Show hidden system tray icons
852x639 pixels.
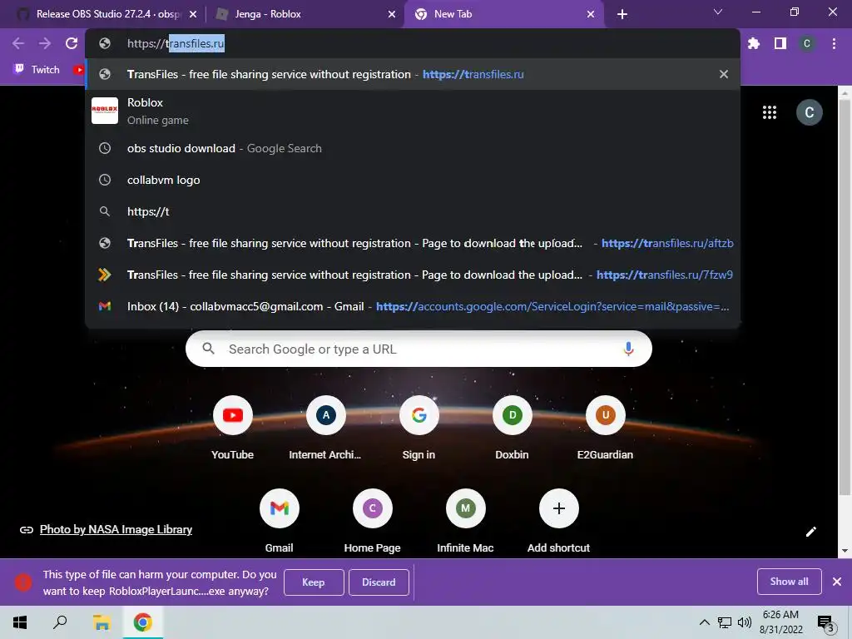[704, 622]
